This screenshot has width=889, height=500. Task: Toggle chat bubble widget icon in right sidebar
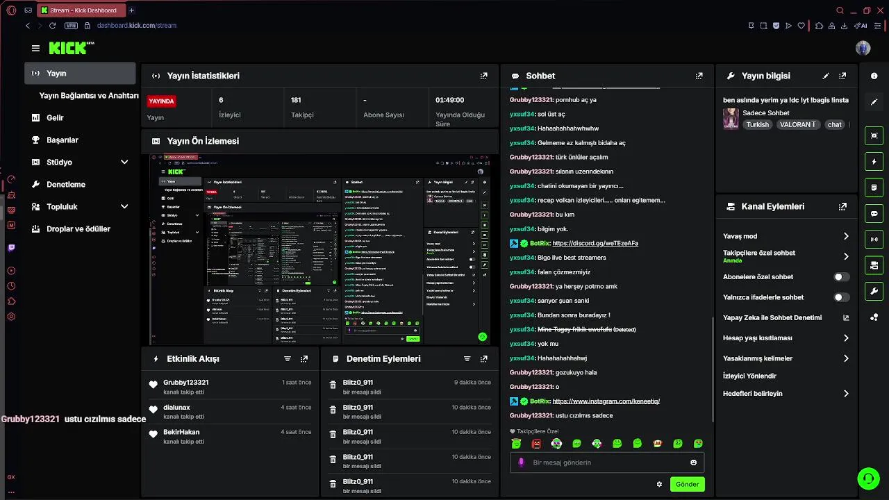pos(874,213)
